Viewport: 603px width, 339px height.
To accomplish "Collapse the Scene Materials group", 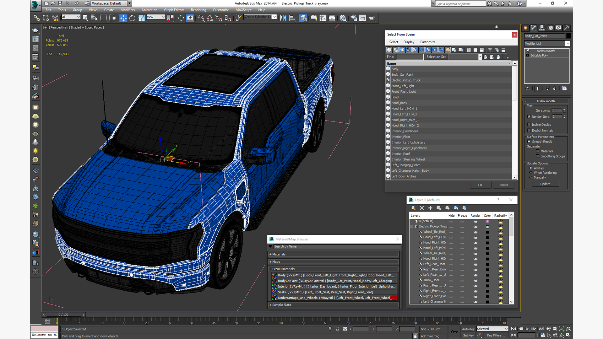I will tap(334, 269).
